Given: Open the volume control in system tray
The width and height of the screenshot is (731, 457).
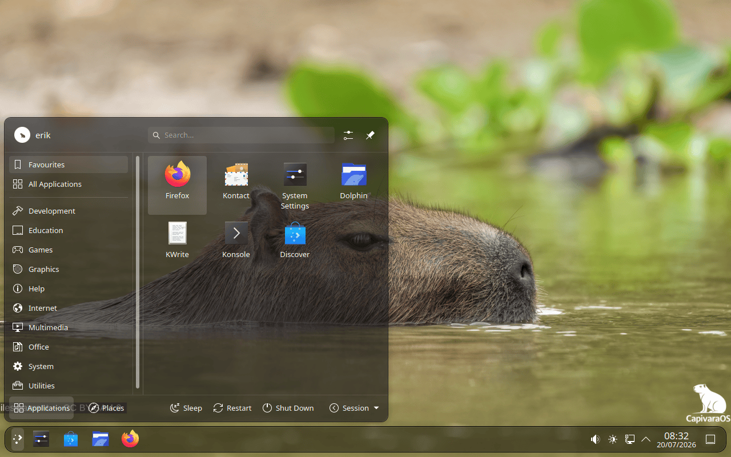Looking at the screenshot, I should pos(595,439).
